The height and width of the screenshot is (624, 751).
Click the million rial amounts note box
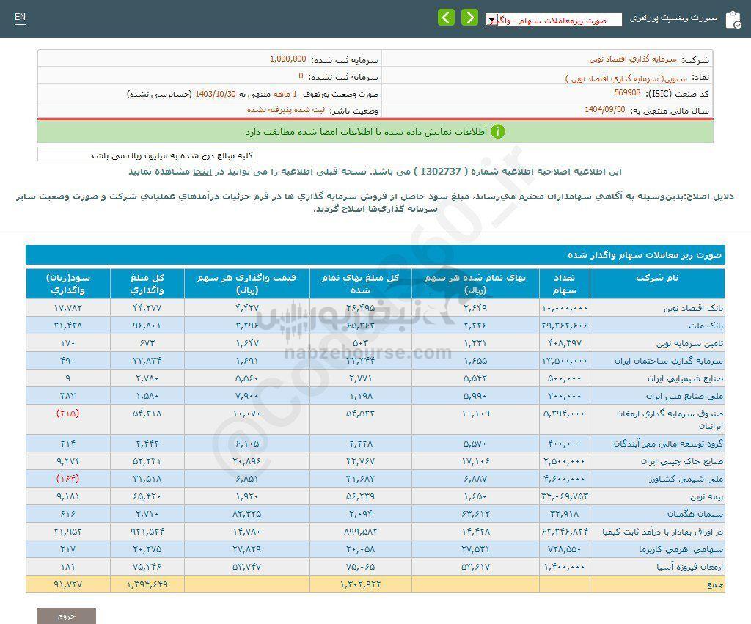[147, 154]
